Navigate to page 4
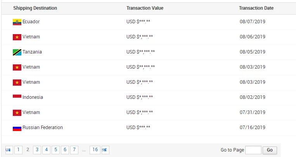Viewport: 296px width, 157px height. pos(46,150)
